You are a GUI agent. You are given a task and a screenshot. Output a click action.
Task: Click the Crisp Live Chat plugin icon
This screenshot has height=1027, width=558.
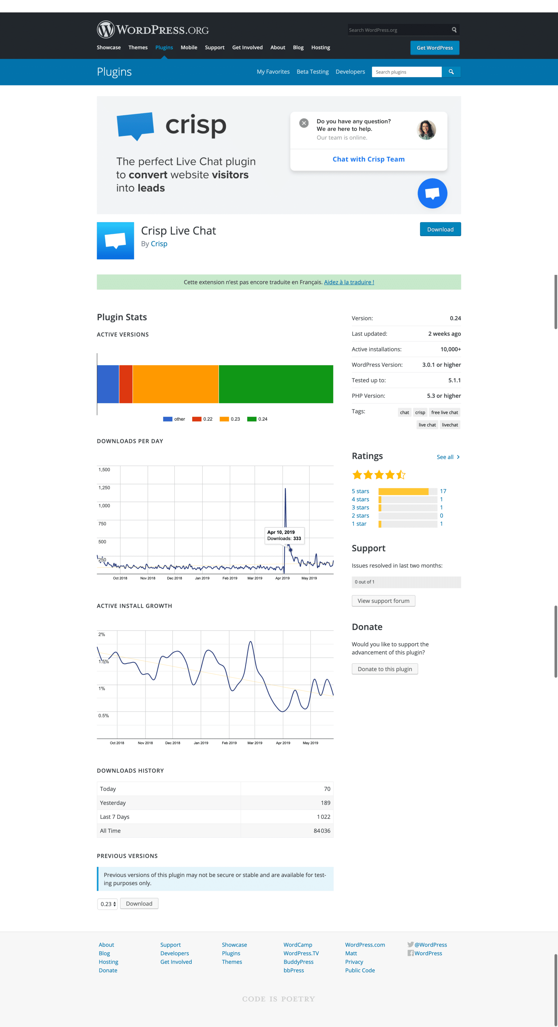pos(116,241)
